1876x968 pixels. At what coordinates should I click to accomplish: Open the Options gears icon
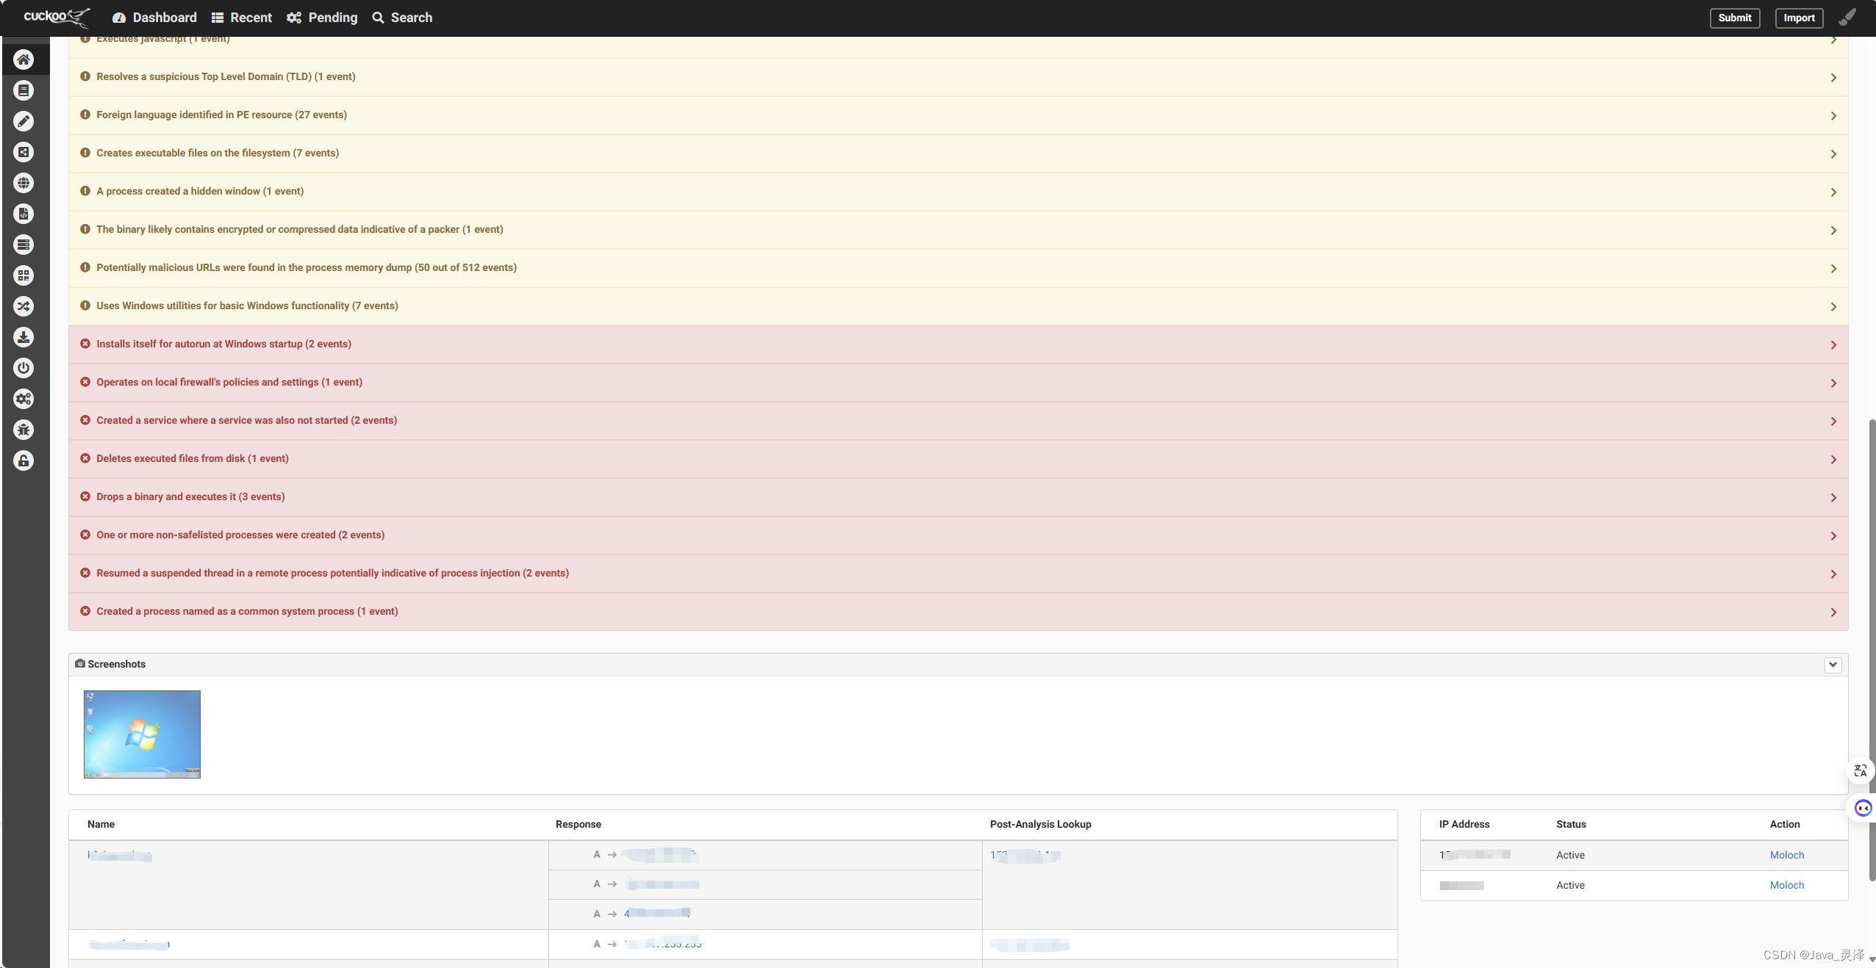point(24,399)
